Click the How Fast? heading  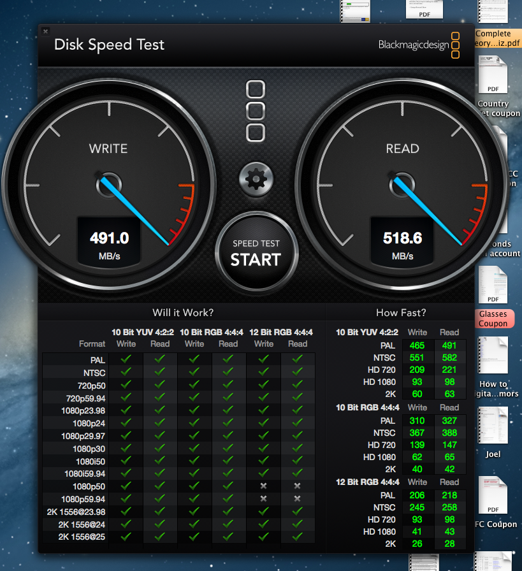coord(401,312)
